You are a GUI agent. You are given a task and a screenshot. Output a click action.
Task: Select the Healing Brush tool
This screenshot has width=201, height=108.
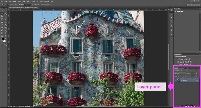point(2,19)
